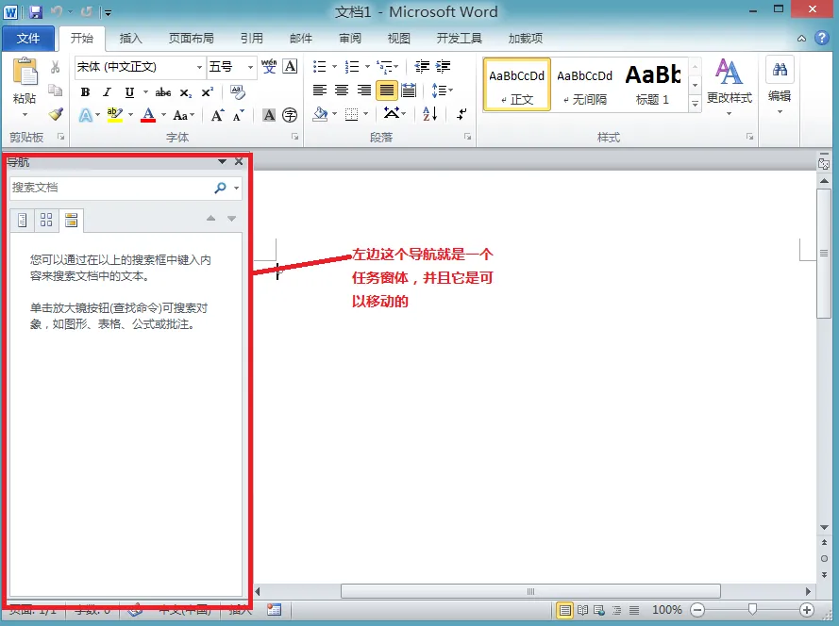Browse pages thumbnails in navigation pane

coord(46,220)
